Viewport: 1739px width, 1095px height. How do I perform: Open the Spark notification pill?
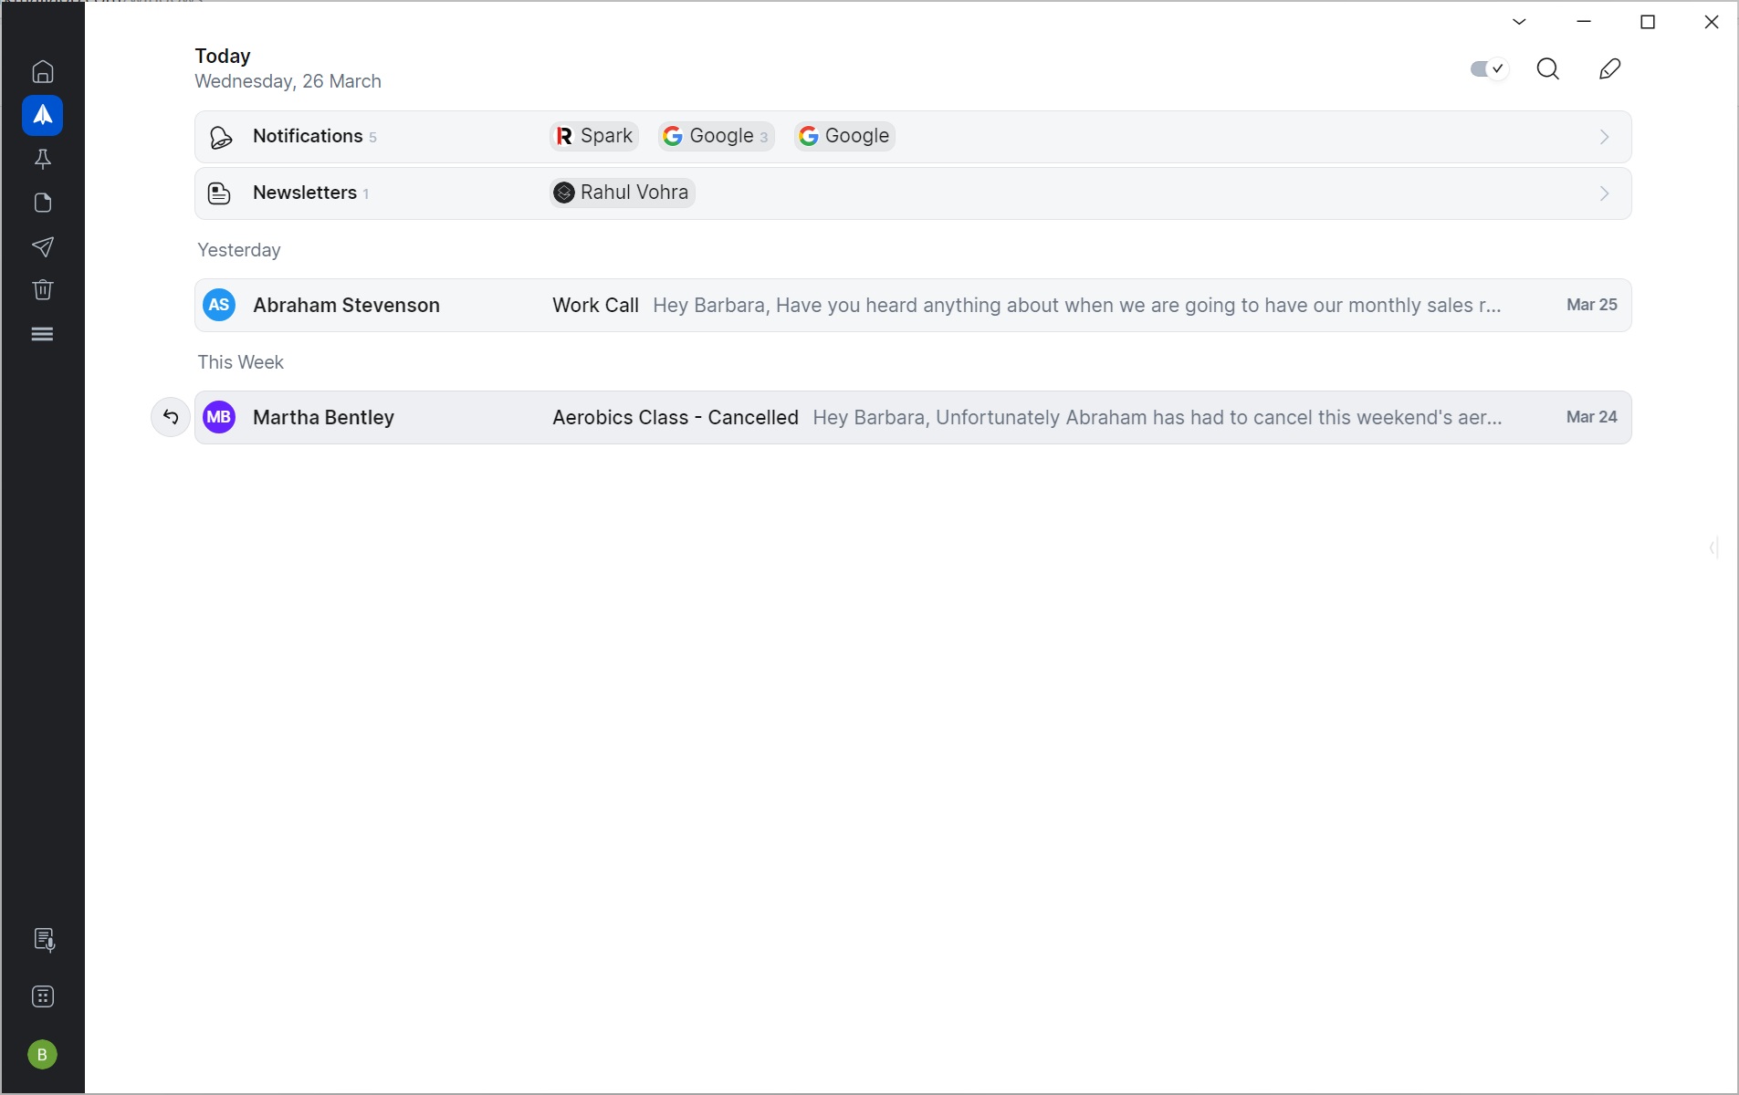tap(592, 135)
